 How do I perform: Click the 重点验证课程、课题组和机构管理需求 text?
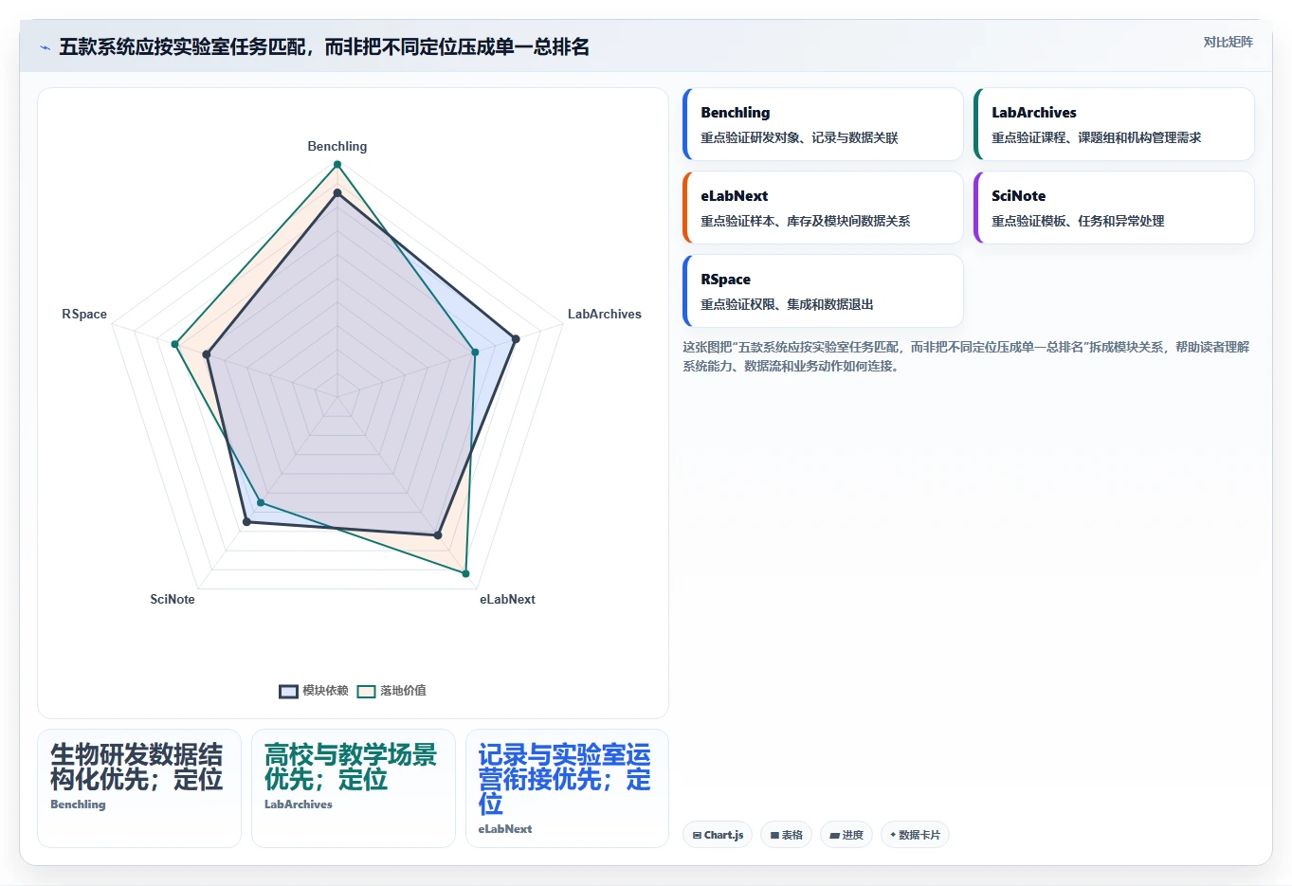point(1097,137)
